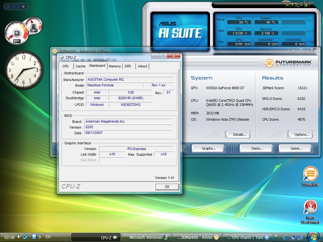
Task: Click the CPU meter gadget
Action: (x=16, y=33)
